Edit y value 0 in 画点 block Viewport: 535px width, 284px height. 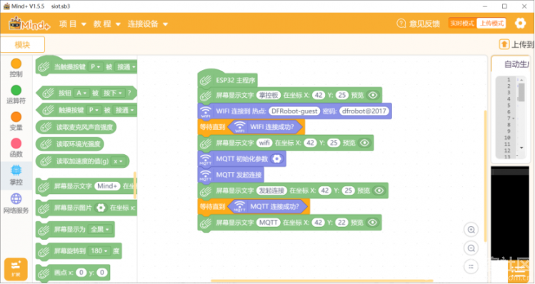tap(101, 273)
